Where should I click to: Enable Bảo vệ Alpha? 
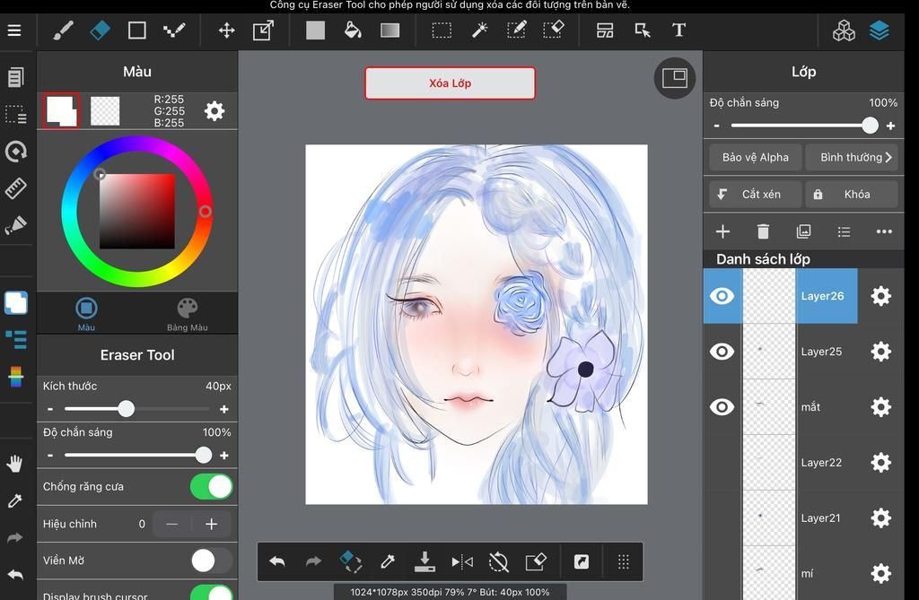755,158
